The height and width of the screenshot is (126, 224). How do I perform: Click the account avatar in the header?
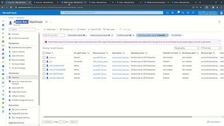pyautogui.click(x=222, y=13)
